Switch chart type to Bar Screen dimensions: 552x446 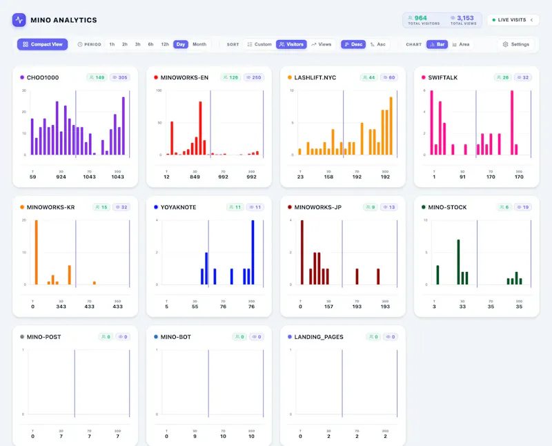pyautogui.click(x=437, y=44)
